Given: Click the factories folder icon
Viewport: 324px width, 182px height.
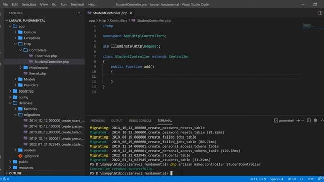Looking at the screenshot, I should pyautogui.click(x=20, y=109).
